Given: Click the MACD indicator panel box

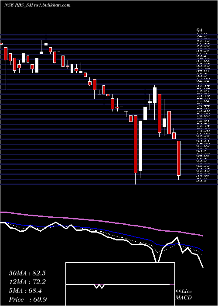Looking at the screenshot, I should [120, 284].
